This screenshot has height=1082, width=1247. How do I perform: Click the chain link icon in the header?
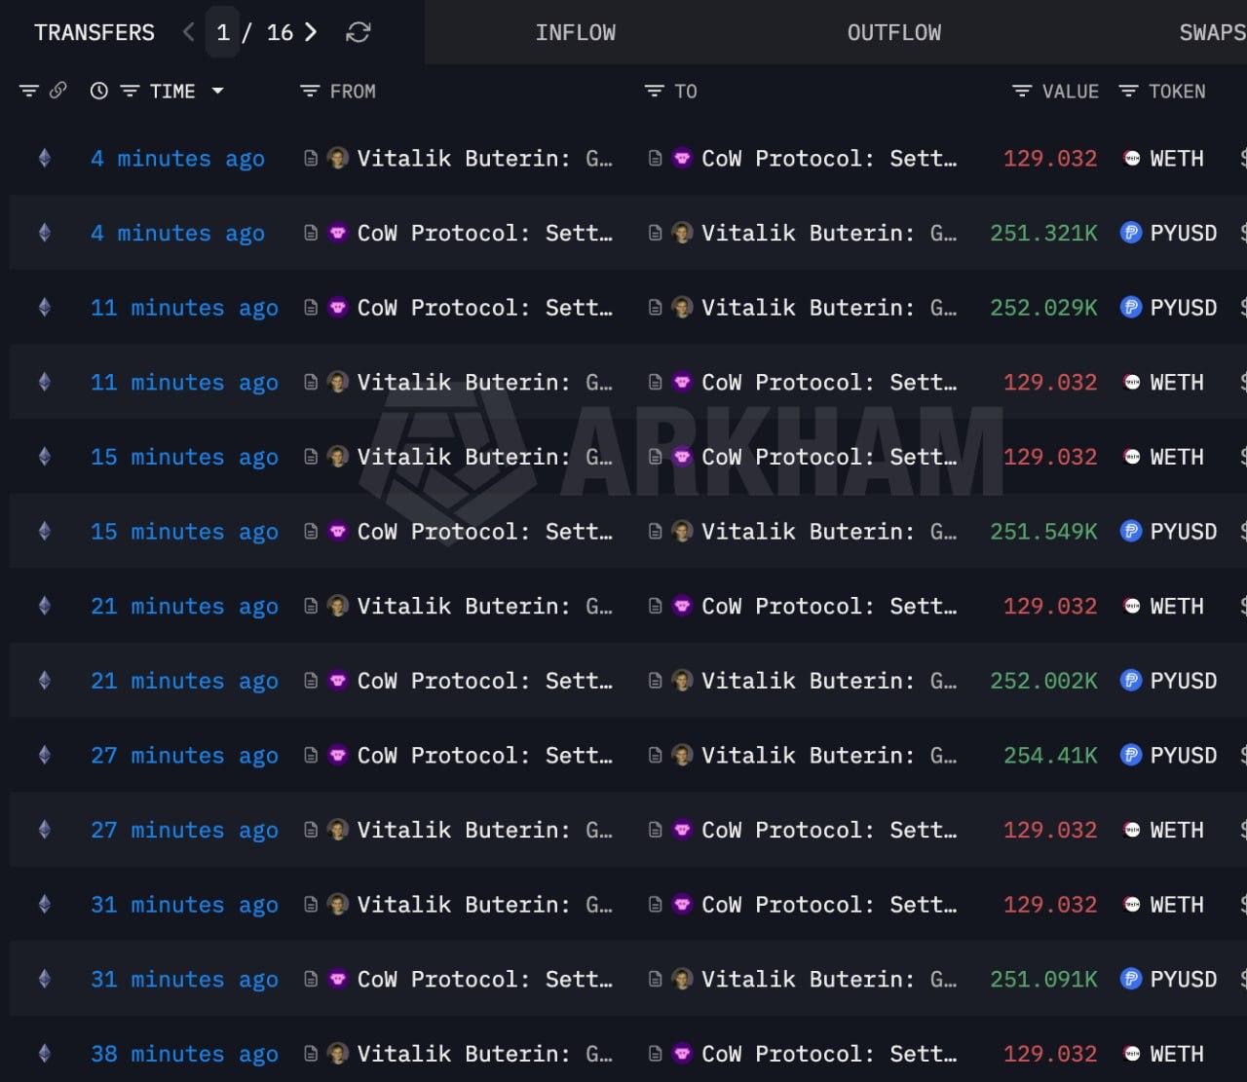tap(58, 91)
